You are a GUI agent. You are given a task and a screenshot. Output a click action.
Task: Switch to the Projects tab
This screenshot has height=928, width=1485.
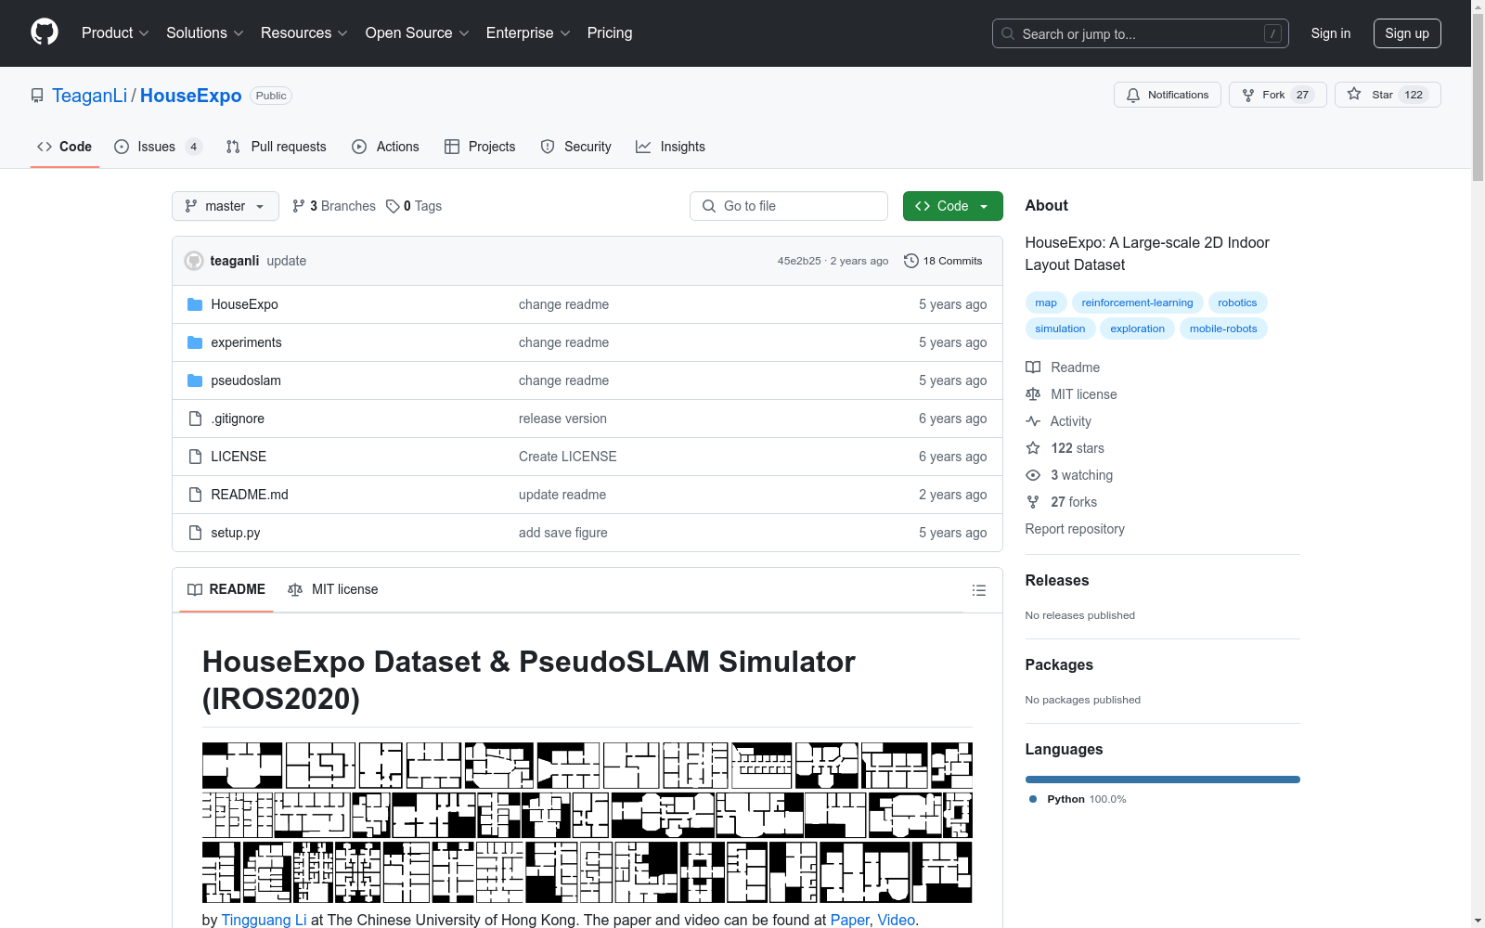(x=480, y=147)
